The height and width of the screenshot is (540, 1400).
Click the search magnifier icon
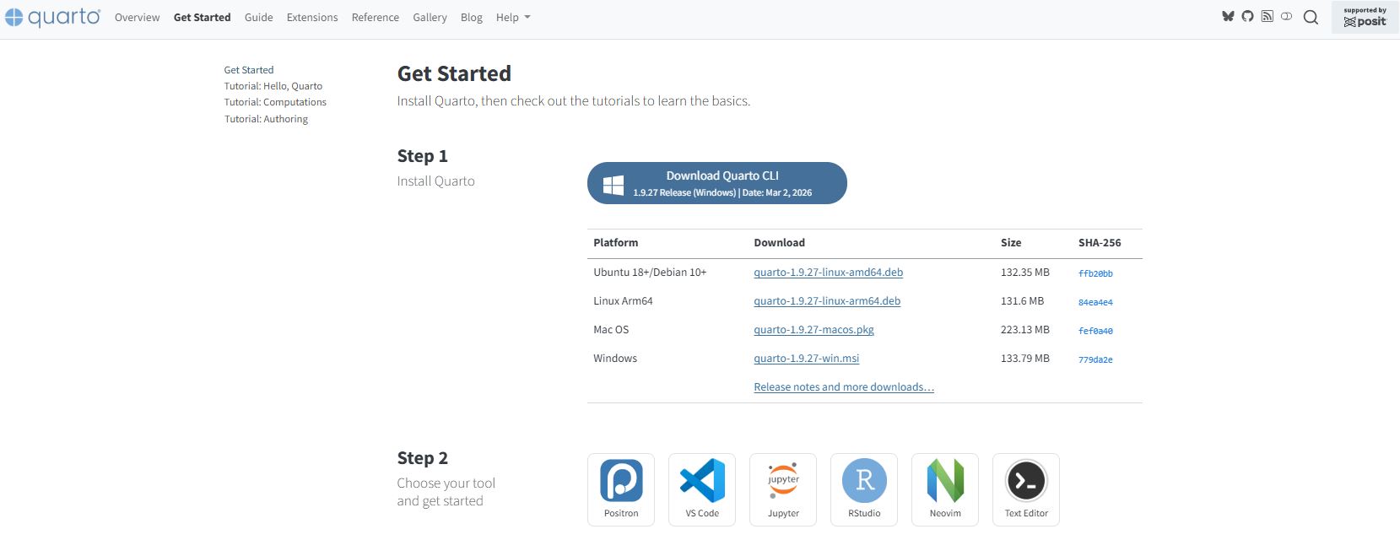coord(1311,17)
